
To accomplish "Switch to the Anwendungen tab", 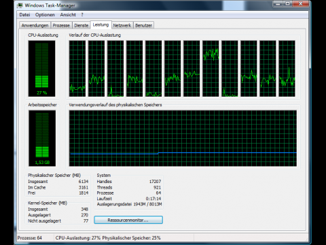I will [x=35, y=25].
